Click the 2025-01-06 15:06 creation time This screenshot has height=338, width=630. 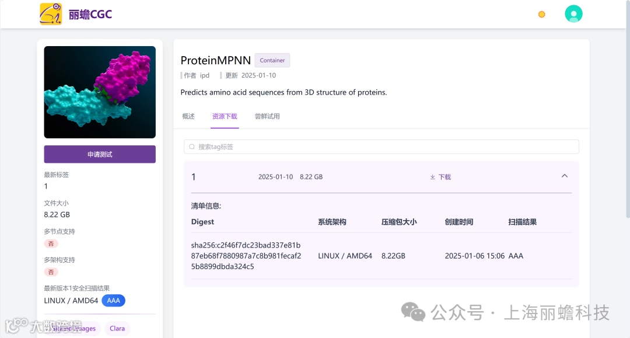(474, 256)
